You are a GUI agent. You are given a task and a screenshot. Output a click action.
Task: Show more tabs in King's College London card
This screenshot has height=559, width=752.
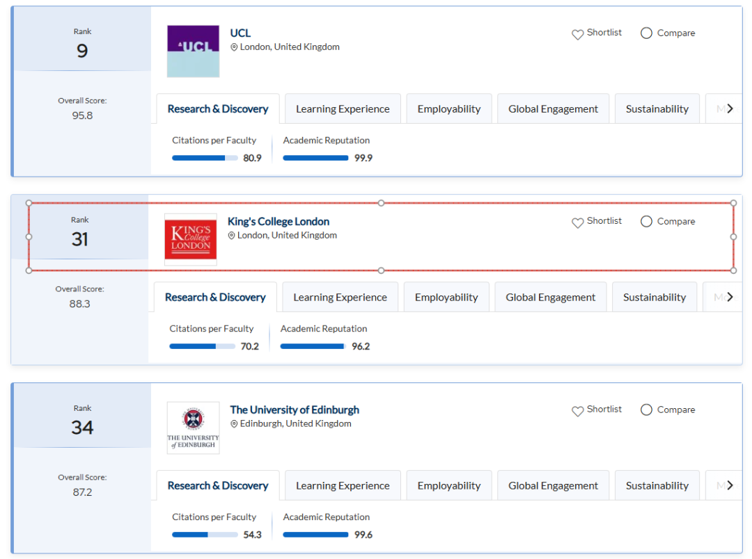coord(730,297)
